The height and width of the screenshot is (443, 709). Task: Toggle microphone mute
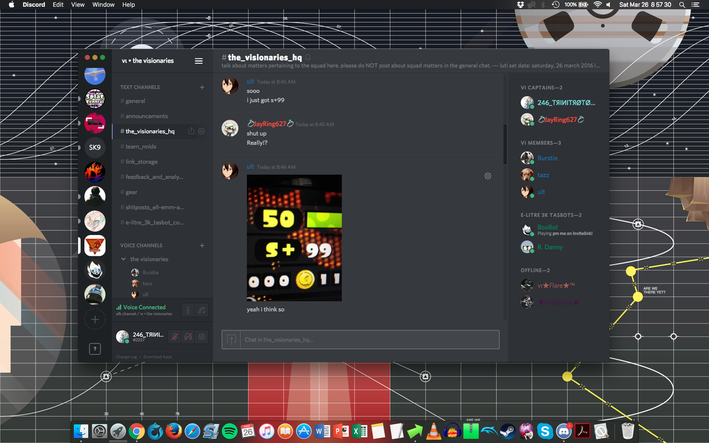(x=174, y=337)
